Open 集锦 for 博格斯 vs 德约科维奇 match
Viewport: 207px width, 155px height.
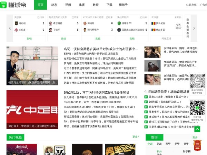98,39
